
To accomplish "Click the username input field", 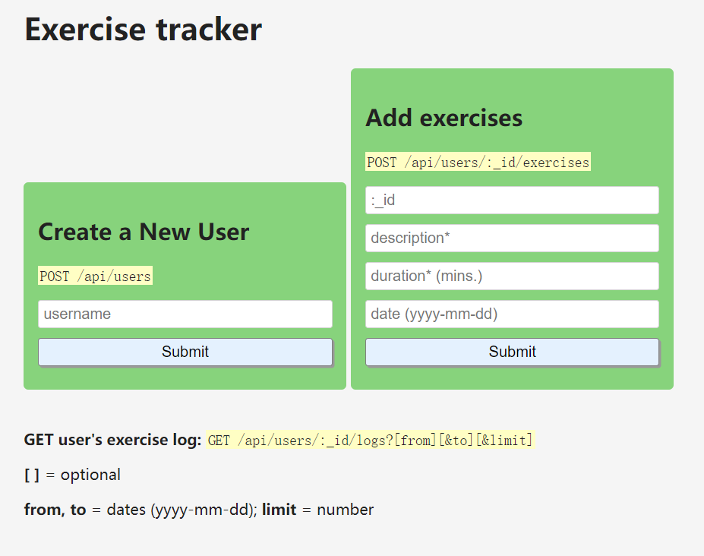I will click(185, 314).
